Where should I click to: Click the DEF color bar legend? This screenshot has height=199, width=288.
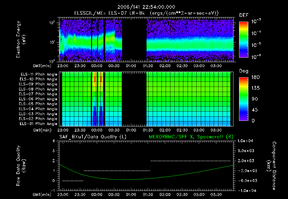[244, 39]
